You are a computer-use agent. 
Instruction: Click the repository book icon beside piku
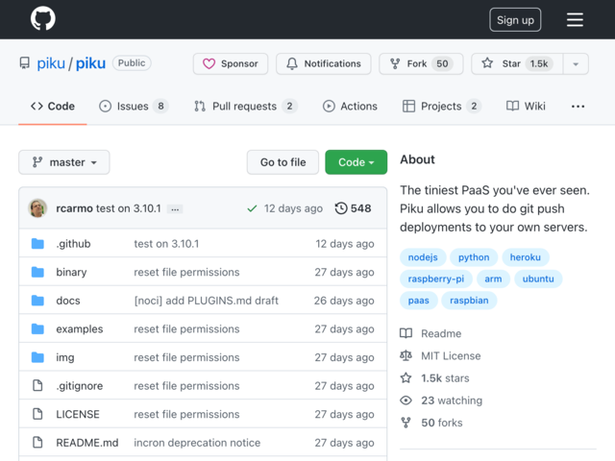coord(25,63)
